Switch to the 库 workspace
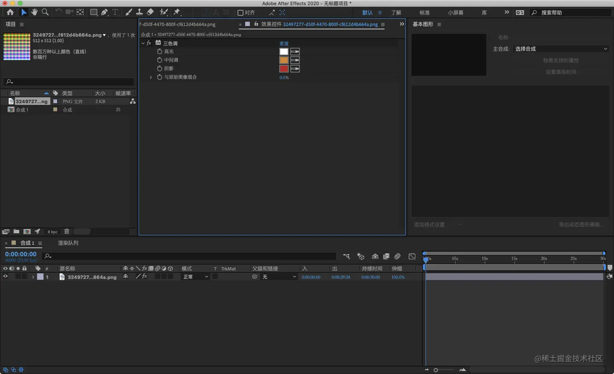 pos(484,13)
